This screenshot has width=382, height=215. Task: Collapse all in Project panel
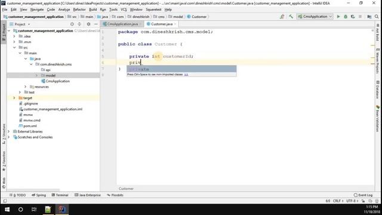tap(79, 24)
